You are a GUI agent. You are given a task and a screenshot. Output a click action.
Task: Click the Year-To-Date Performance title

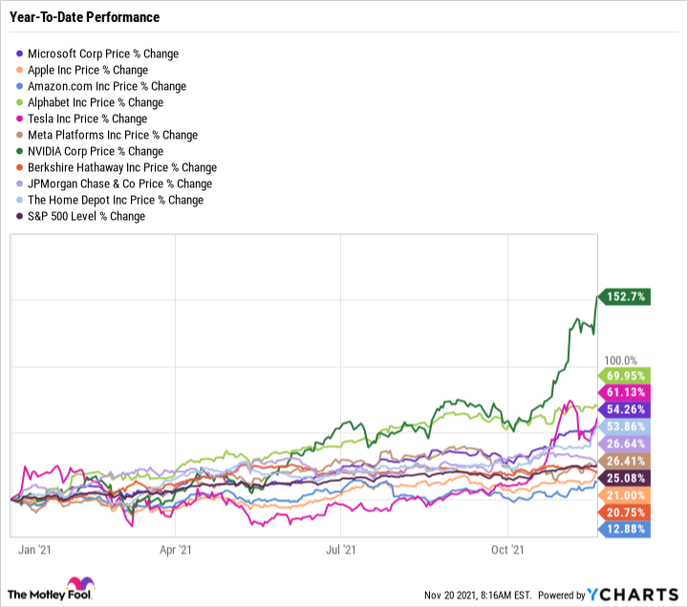[x=85, y=17]
